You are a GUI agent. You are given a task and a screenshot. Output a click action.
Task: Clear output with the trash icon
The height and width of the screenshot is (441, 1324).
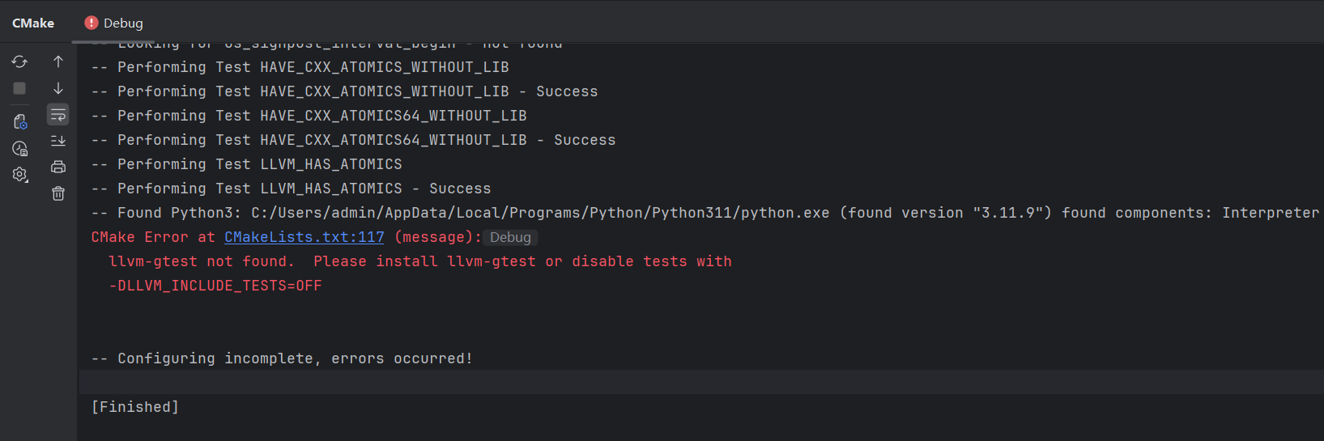58,193
